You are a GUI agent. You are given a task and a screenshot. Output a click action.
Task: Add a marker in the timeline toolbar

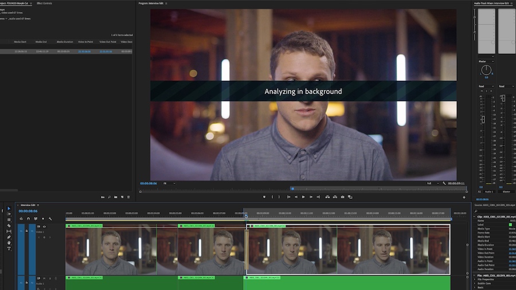[x=43, y=219]
